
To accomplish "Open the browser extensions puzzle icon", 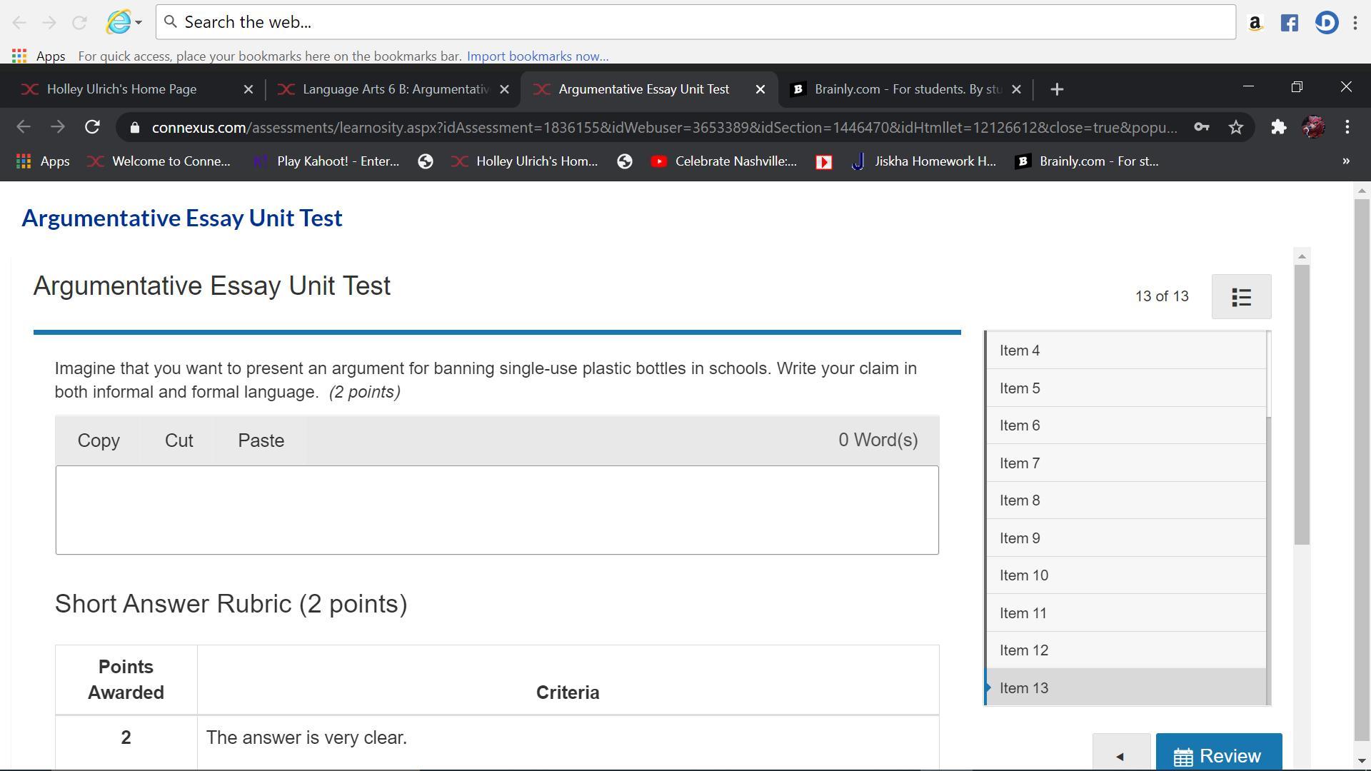I will [1278, 128].
